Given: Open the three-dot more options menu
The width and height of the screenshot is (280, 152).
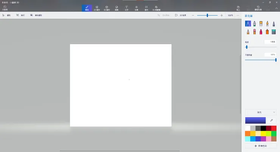Looking at the screenshot, I should pyautogui.click(x=238, y=16).
